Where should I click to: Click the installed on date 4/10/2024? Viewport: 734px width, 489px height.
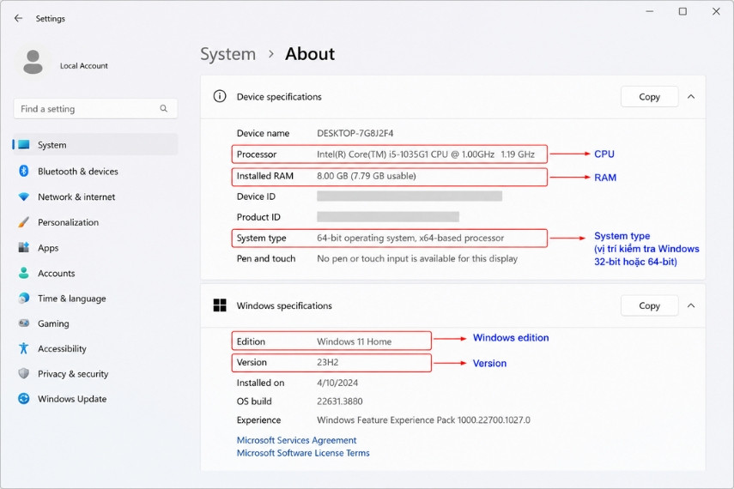pos(337,383)
